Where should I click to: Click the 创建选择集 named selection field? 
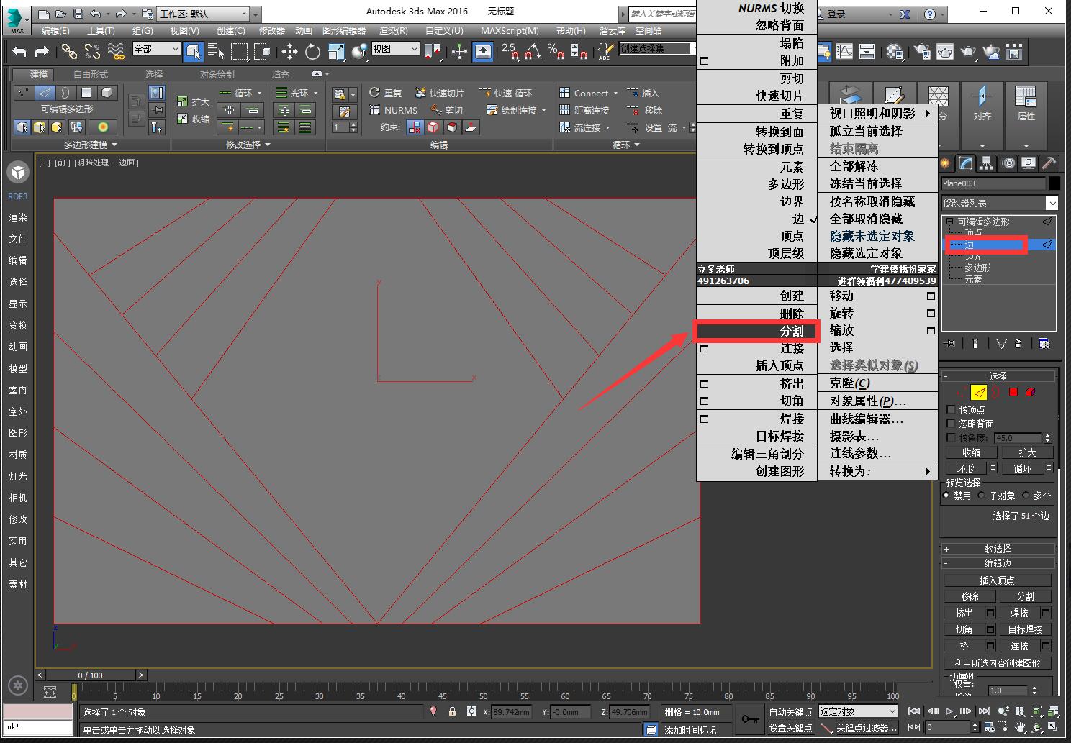(x=659, y=49)
